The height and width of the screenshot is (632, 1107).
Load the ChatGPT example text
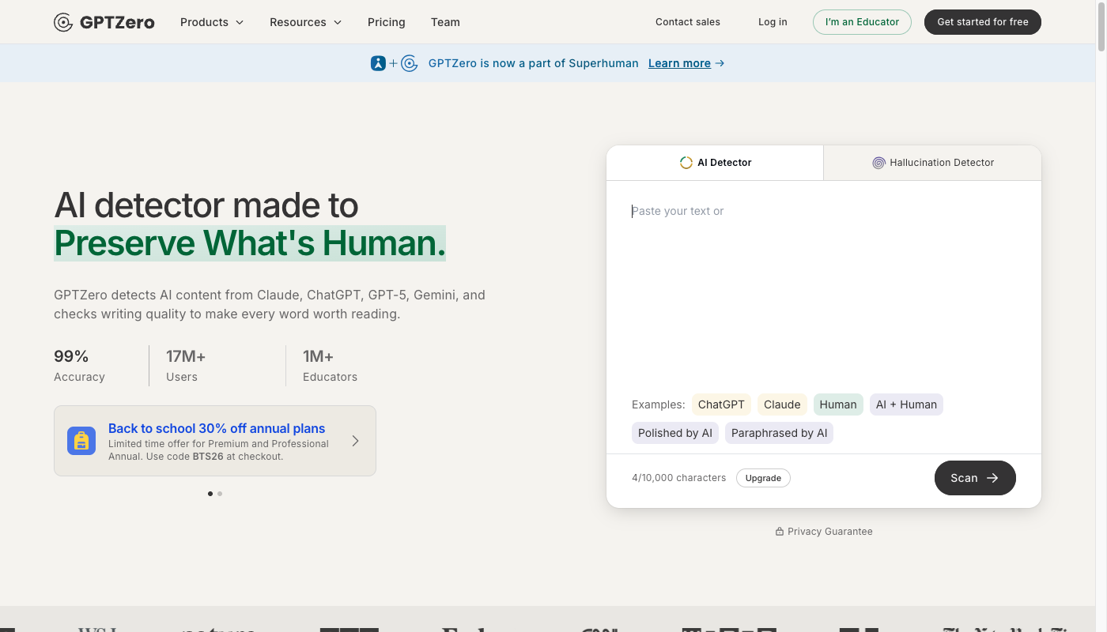pos(721,404)
